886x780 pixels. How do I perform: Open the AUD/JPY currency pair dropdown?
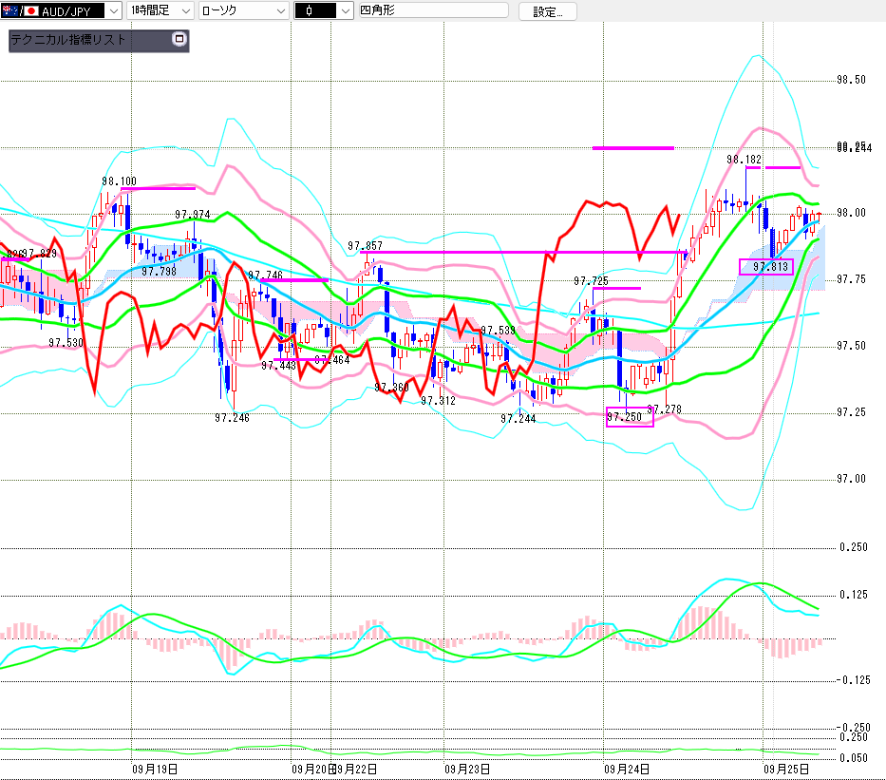point(113,11)
